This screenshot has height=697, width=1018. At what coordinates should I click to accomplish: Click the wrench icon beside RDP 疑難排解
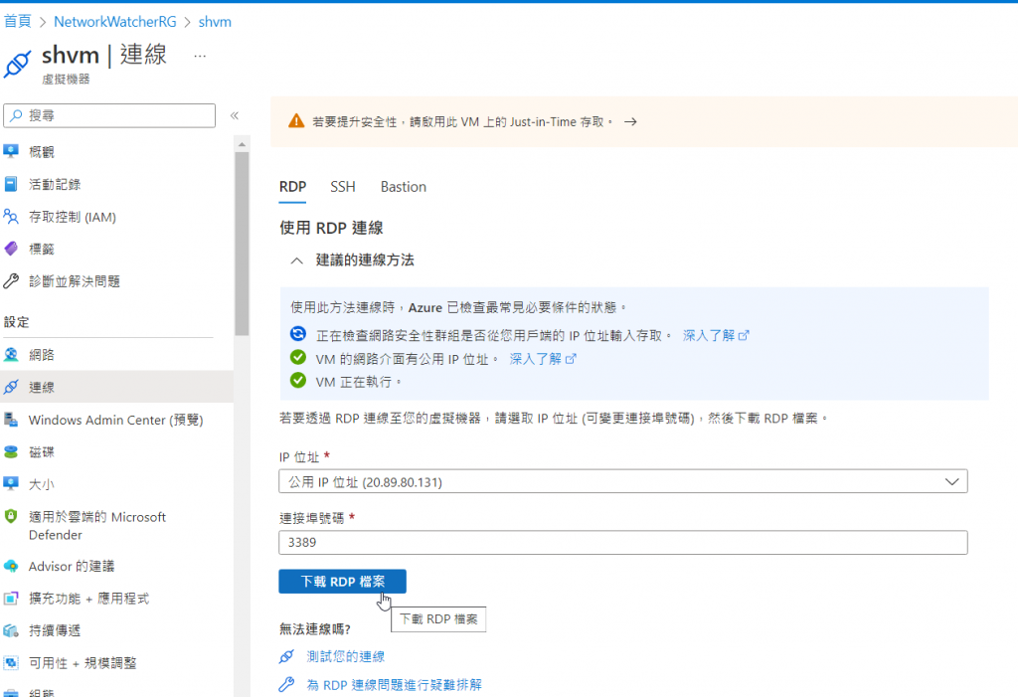tap(286, 685)
